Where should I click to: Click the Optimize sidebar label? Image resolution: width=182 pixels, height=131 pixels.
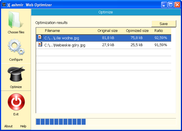click(16, 87)
